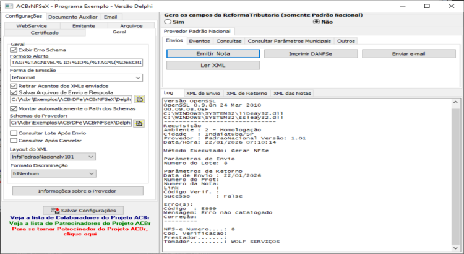Screen dimensions: 464x254
Task: Click Ler XML button
Action: pos(213,65)
